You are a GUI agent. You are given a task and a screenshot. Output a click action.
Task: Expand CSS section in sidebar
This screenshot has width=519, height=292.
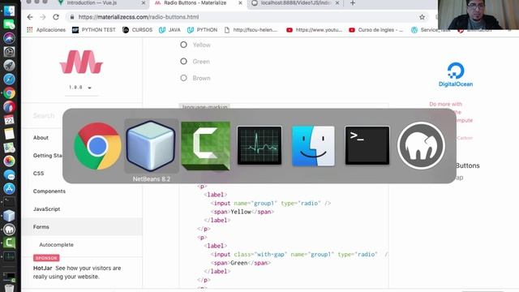coord(38,173)
